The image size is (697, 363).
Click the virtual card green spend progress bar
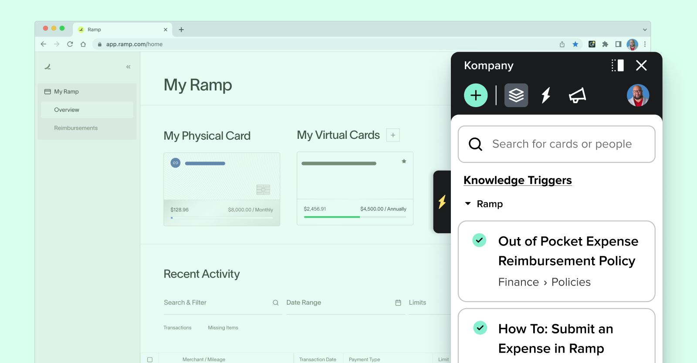pos(355,217)
